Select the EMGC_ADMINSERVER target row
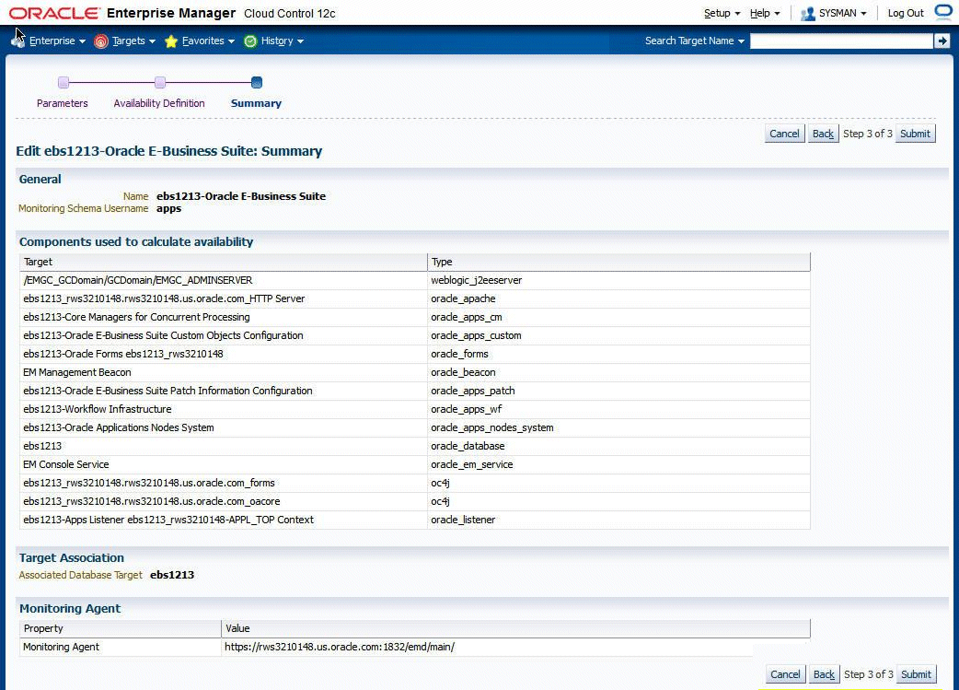Screen dimensions: 959x690 pyautogui.click(x=415, y=280)
